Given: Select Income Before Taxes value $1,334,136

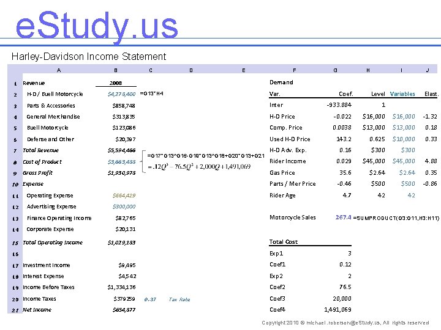Looking at the screenshot, I should point(121,287).
